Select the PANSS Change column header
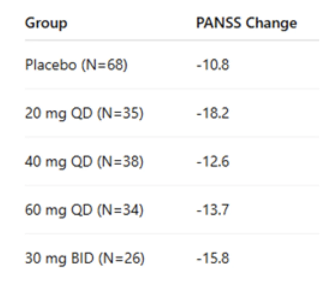Screen dimensions: 331x281 246,23
